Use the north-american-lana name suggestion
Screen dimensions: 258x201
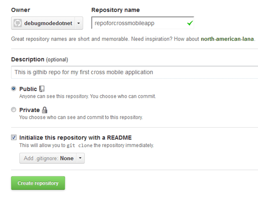pyautogui.click(x=227, y=39)
